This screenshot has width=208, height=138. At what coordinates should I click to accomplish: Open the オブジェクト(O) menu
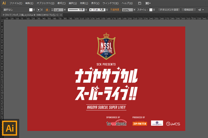click(x=45, y=3)
